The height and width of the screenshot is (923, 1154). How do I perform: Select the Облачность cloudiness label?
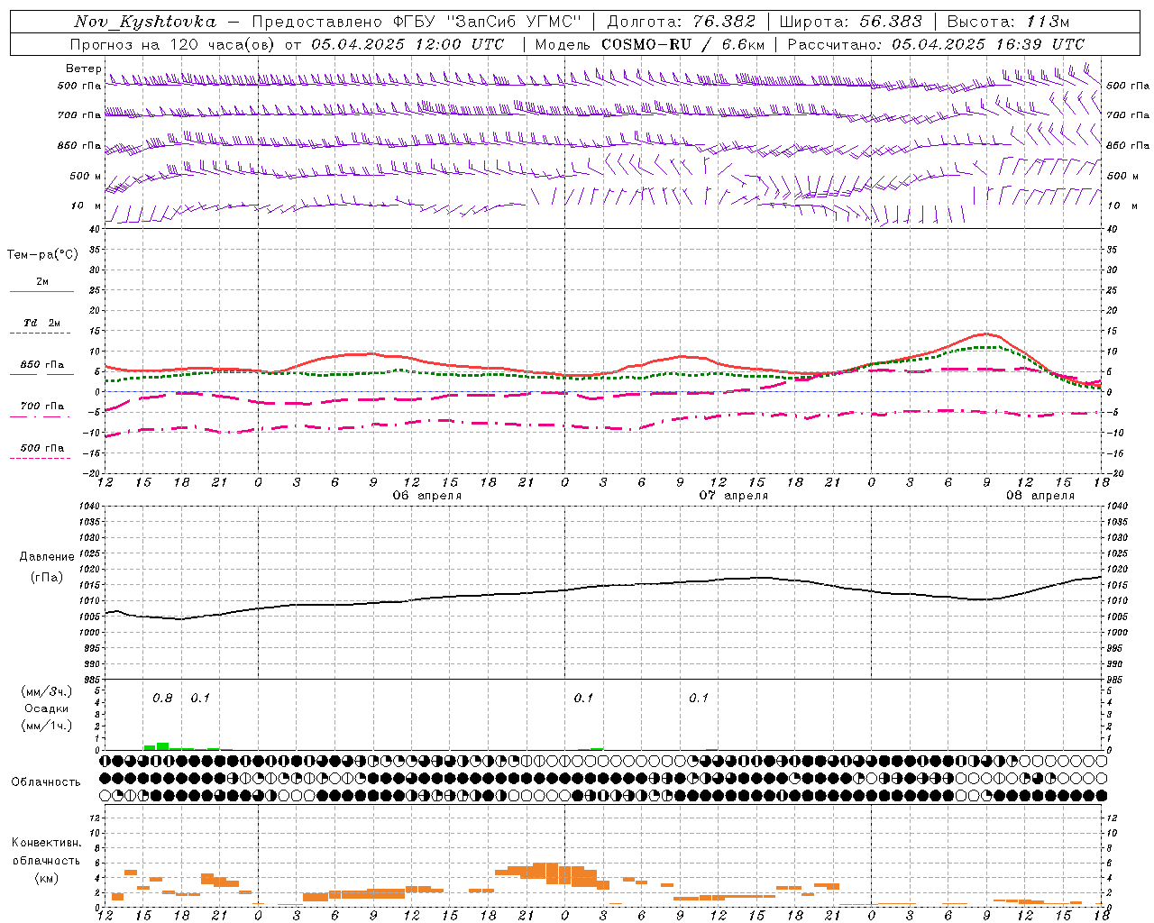[x=46, y=782]
